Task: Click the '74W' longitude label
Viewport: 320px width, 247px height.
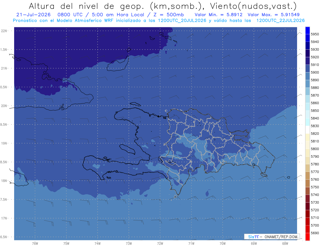Action: pos(98,244)
